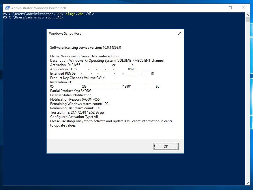Click 'Partial Product Key: 8XDDG' line
Image resolution: width=253 pixels, height=190 pixels.
click(x=71, y=91)
